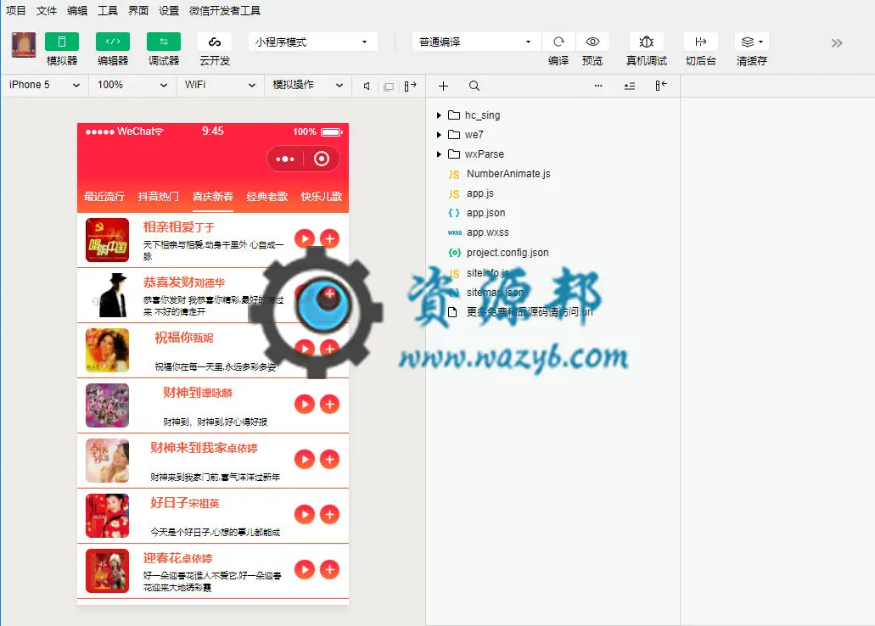
Task: Mute simulator sound with speaker icon
Action: coord(366,86)
